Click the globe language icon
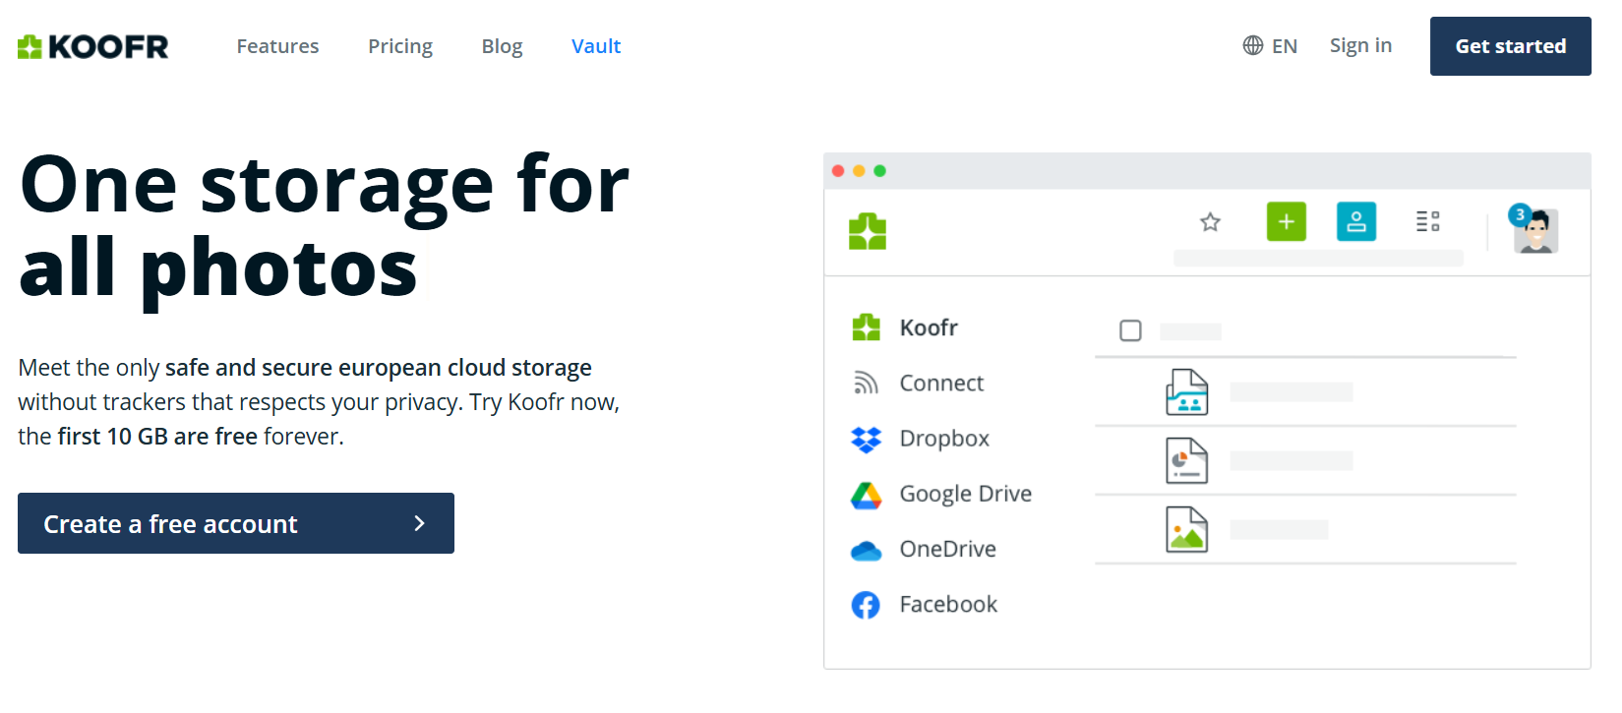Viewport: 1622px width, 713px height. click(1253, 45)
